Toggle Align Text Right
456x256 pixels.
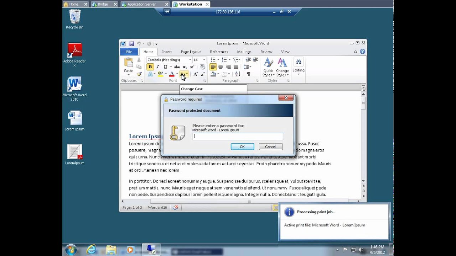[228, 67]
